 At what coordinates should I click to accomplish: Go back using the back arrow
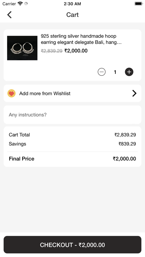[9, 15]
